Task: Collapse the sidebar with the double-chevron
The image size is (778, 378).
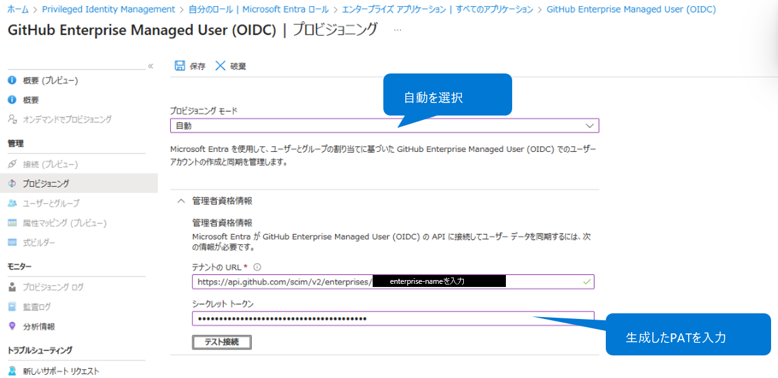Action: pos(150,66)
